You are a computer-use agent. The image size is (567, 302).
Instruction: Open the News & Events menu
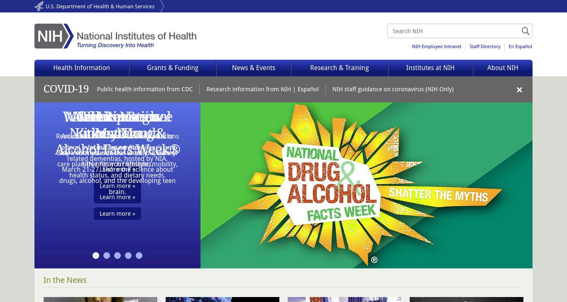point(254,68)
